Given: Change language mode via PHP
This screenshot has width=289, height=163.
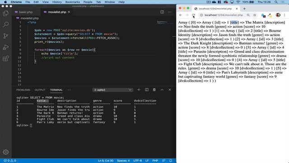Looking at the screenshot, I should coord(155,161).
